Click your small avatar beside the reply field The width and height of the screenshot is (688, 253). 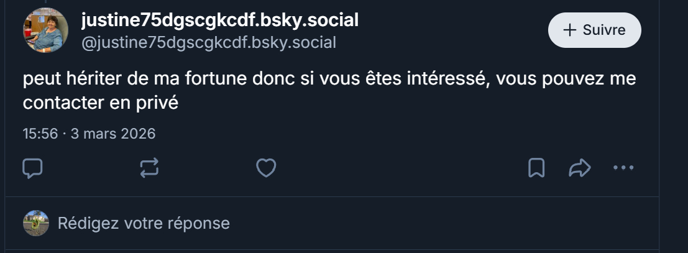click(x=35, y=223)
